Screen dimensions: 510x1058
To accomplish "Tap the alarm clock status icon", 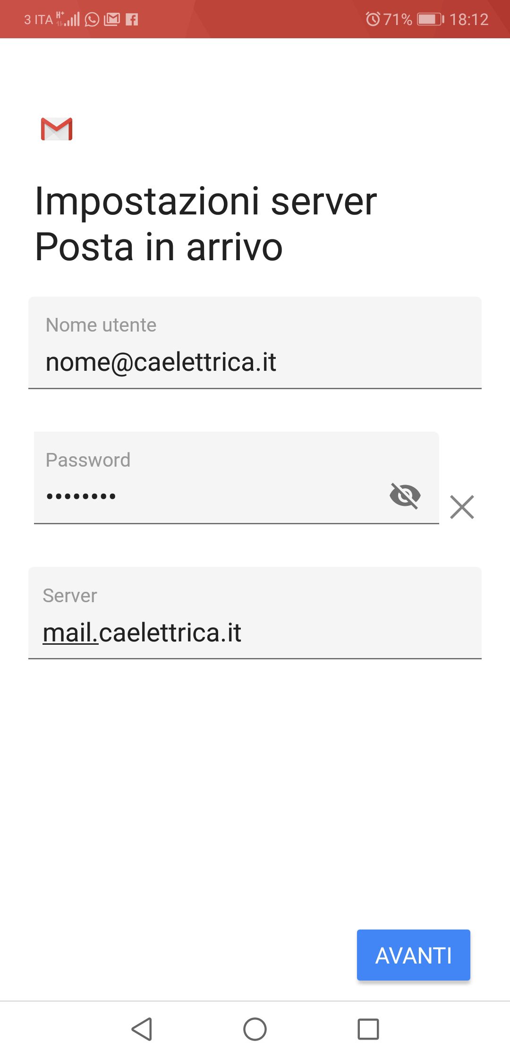I will pos(373,19).
